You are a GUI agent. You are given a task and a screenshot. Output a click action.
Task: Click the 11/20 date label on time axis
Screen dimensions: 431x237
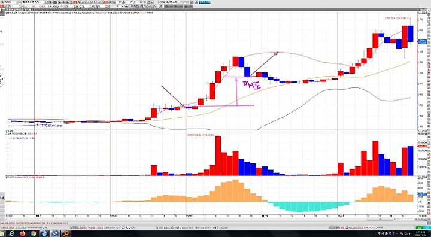(x=265, y=216)
